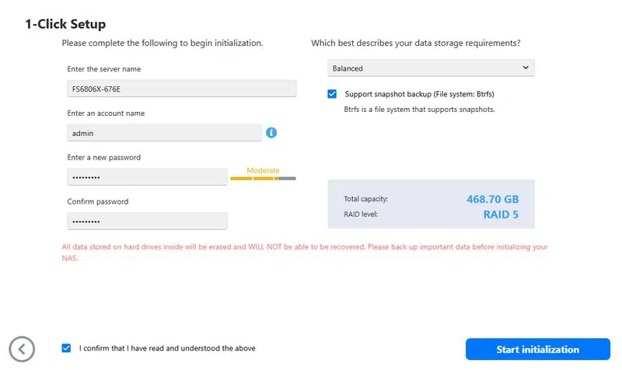The height and width of the screenshot is (370, 622).
Task: Select the Confirm password input box
Action: click(146, 221)
